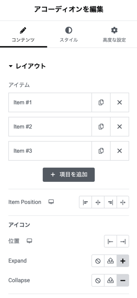
Task: Set Item Position to start alignment
Action: click(85, 202)
